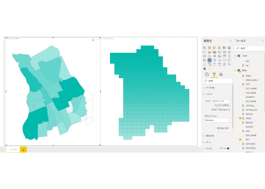Pick the funnel chart visualization
Image resolution: width=265 pixels, height=189 pixels.
click(215, 60)
